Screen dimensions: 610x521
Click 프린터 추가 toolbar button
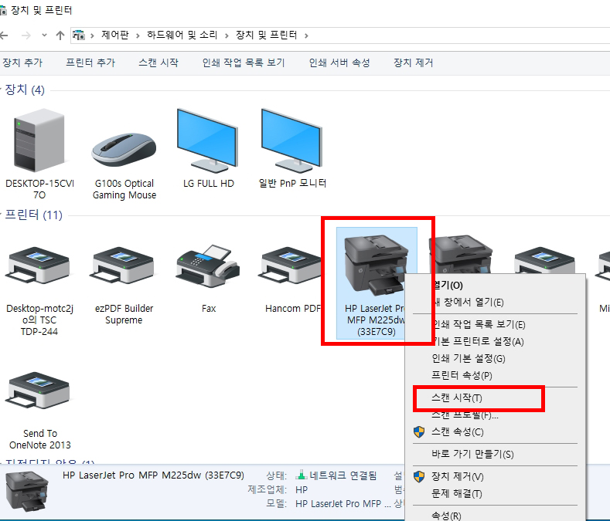pos(90,63)
